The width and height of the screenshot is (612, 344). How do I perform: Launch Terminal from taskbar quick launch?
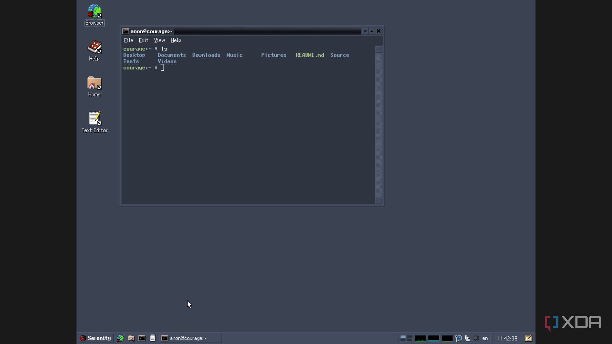point(142,338)
